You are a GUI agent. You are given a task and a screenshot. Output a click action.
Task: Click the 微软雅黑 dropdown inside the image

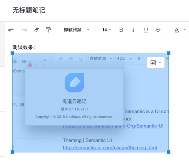(101, 59)
